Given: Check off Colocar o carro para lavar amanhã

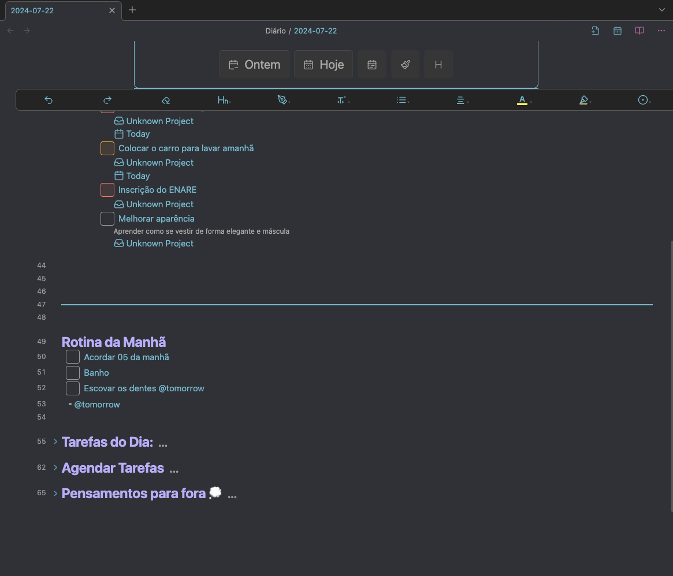Looking at the screenshot, I should [107, 148].
